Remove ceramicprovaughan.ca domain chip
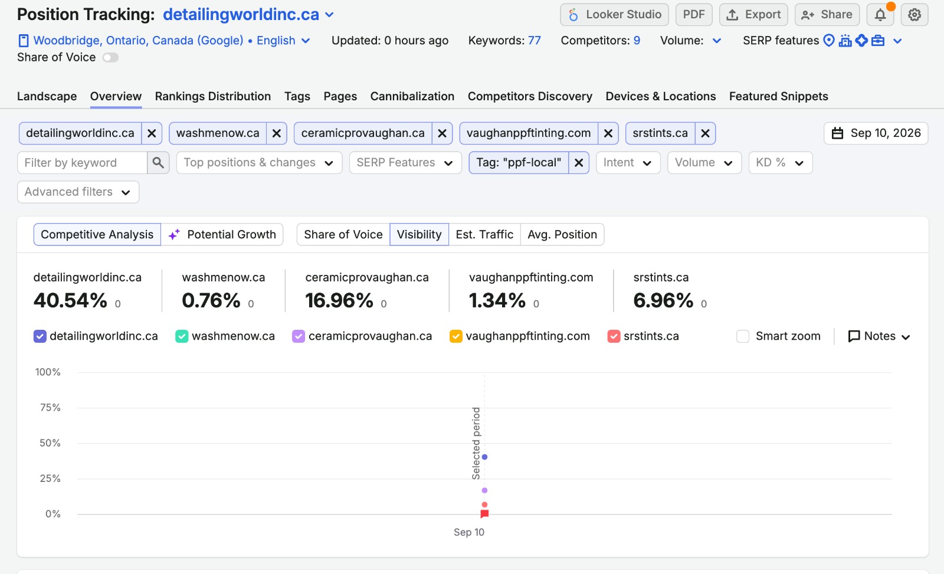 coord(442,133)
